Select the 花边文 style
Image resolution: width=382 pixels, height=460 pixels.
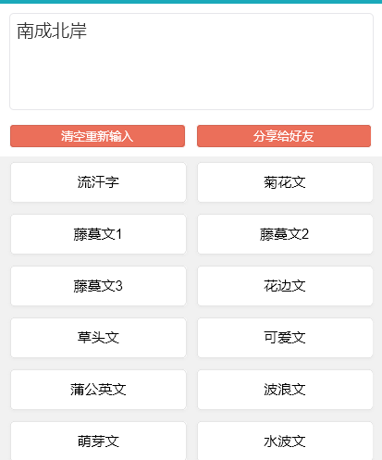pos(285,286)
